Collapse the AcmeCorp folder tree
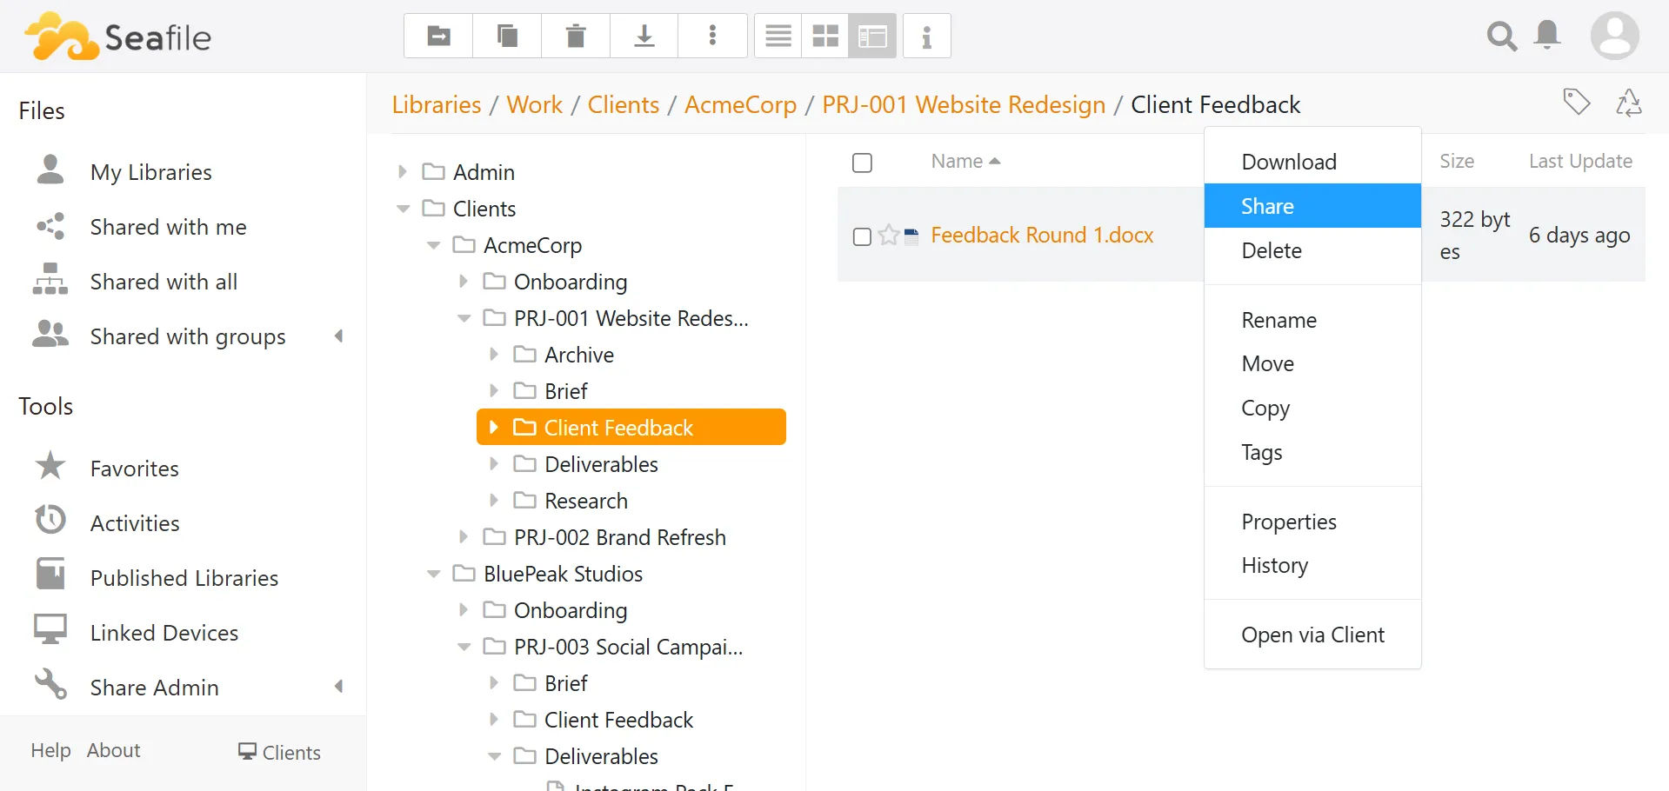The width and height of the screenshot is (1669, 791). click(x=434, y=245)
